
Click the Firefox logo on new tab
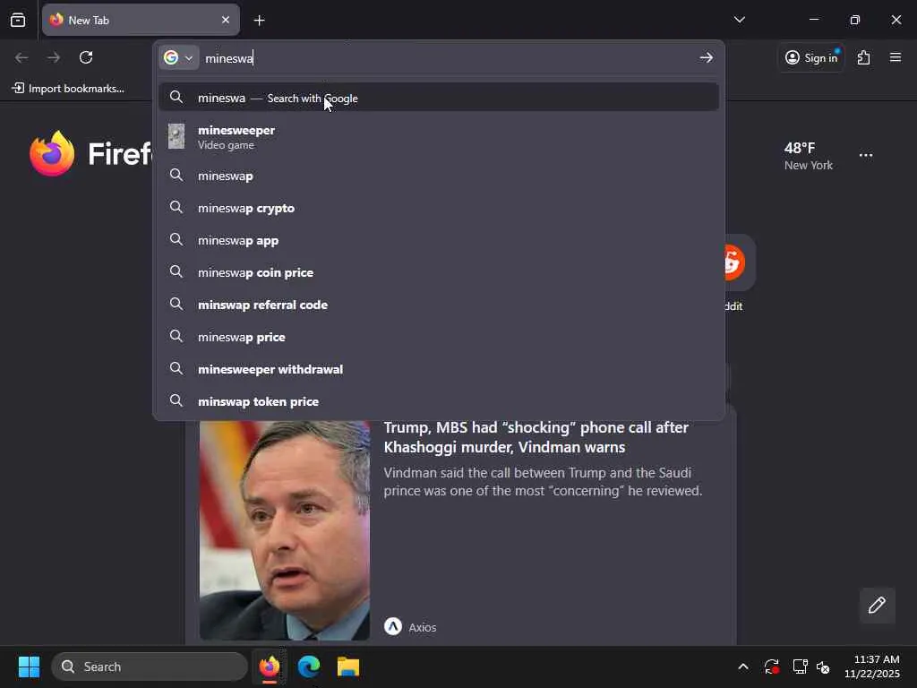click(x=52, y=153)
